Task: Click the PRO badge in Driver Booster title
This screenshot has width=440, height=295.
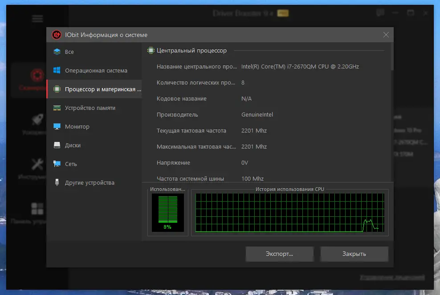Action: coord(283,13)
